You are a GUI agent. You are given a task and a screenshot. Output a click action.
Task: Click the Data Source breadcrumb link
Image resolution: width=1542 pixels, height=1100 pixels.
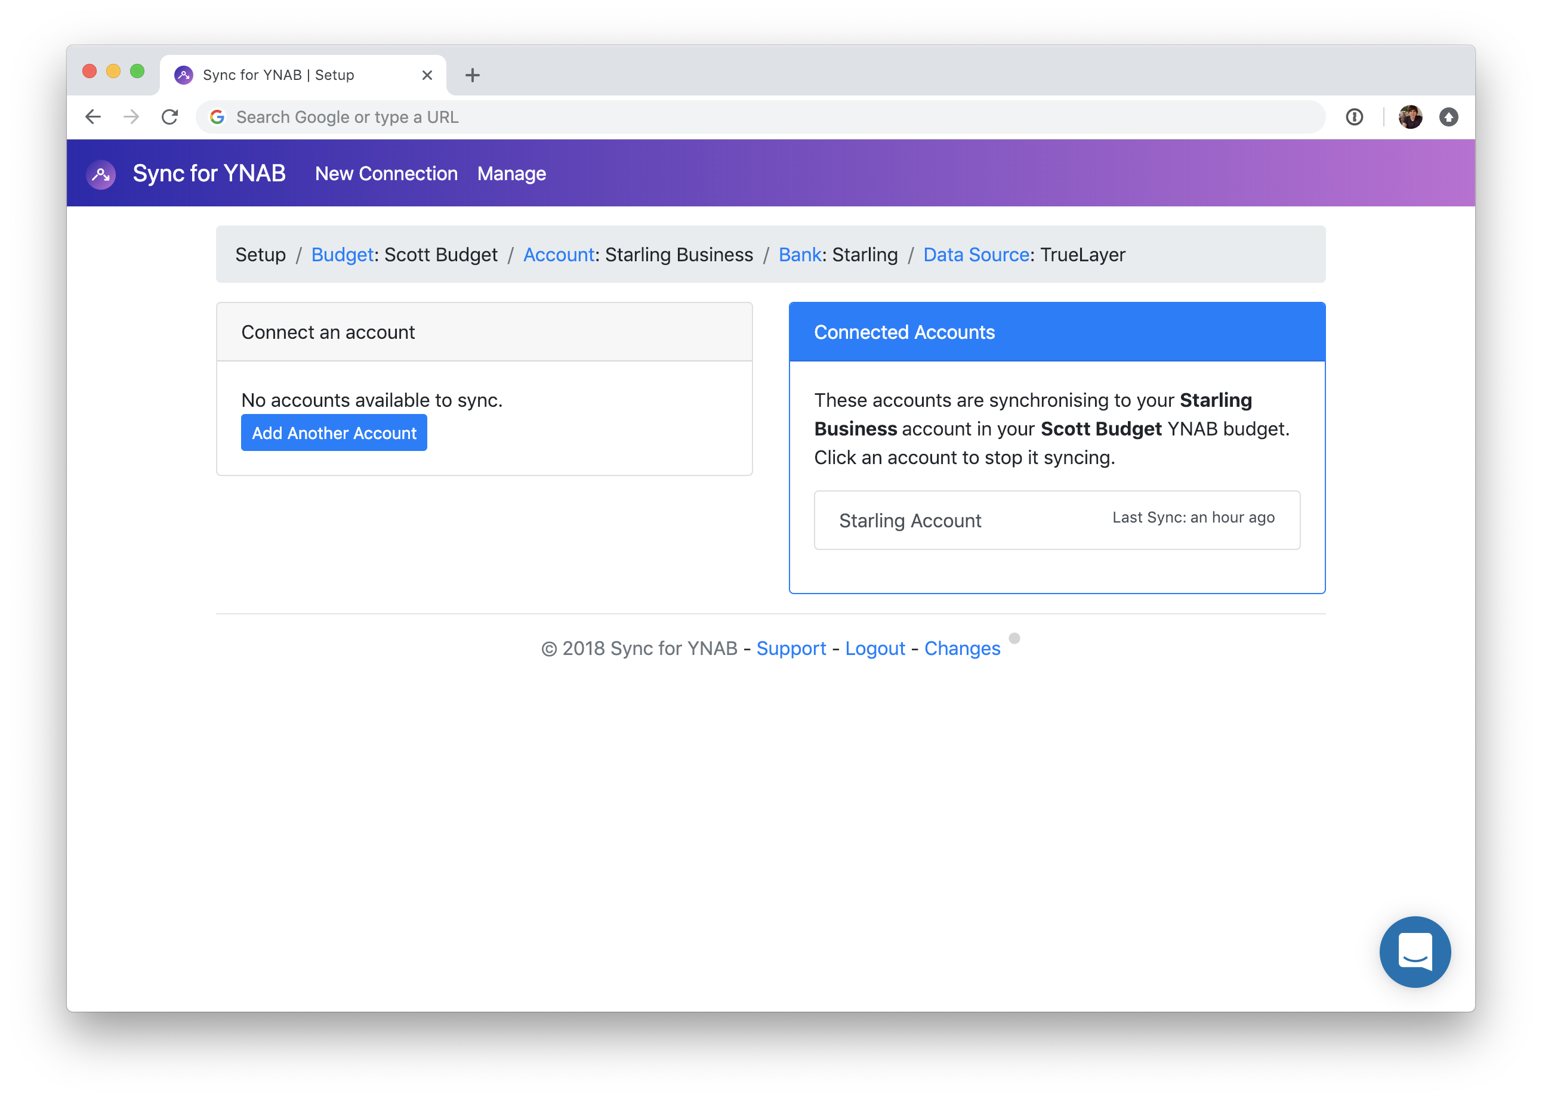click(x=976, y=255)
